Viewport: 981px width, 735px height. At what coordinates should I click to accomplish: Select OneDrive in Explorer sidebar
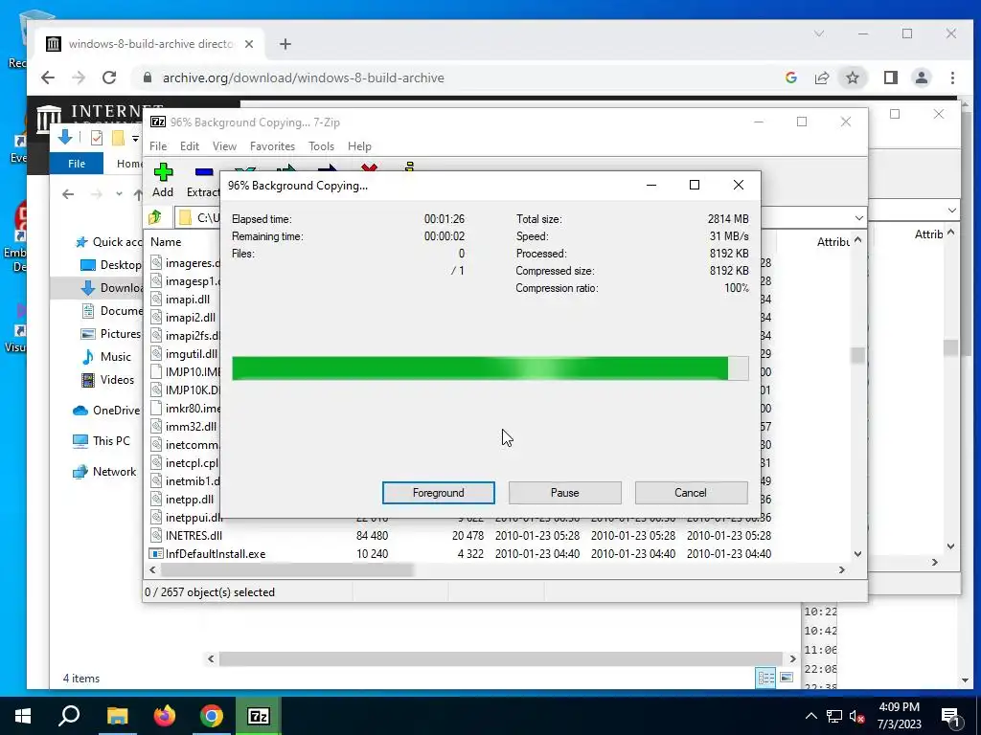pos(106,411)
